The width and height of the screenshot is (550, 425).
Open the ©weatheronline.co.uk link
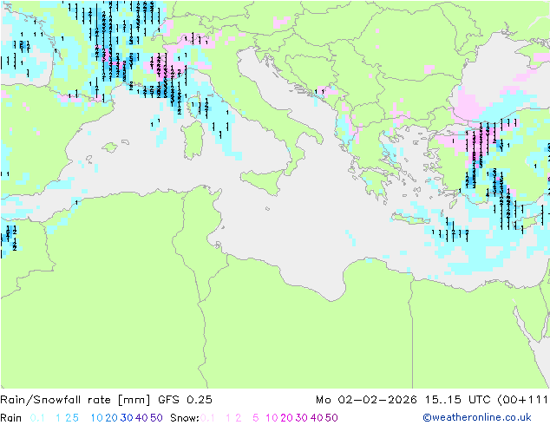point(477,417)
